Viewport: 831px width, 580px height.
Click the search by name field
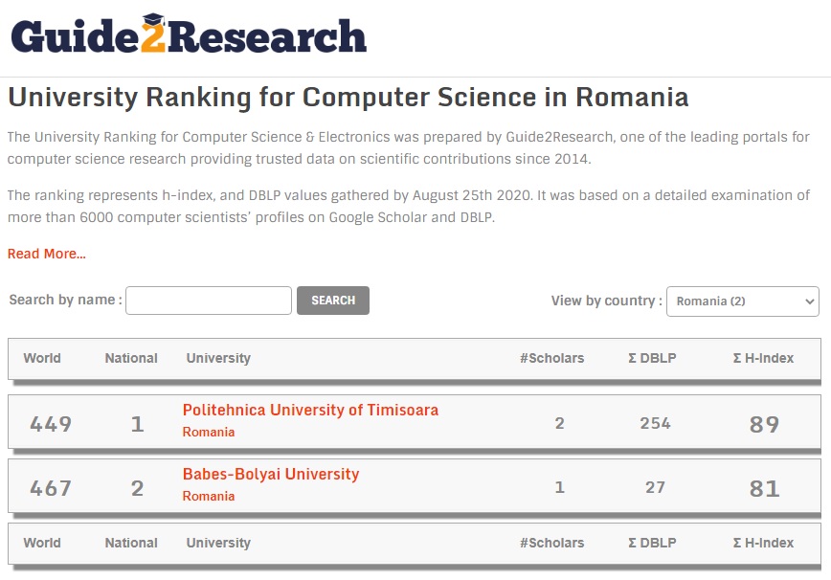[209, 301]
